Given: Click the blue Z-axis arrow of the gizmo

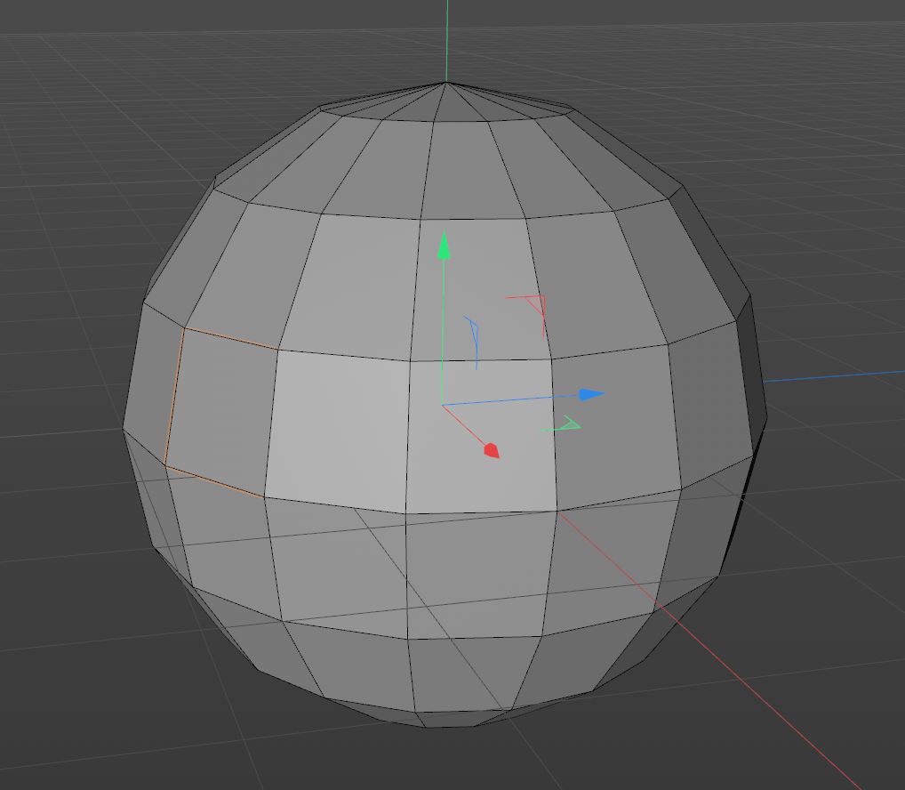Looking at the screenshot, I should pos(591,394).
